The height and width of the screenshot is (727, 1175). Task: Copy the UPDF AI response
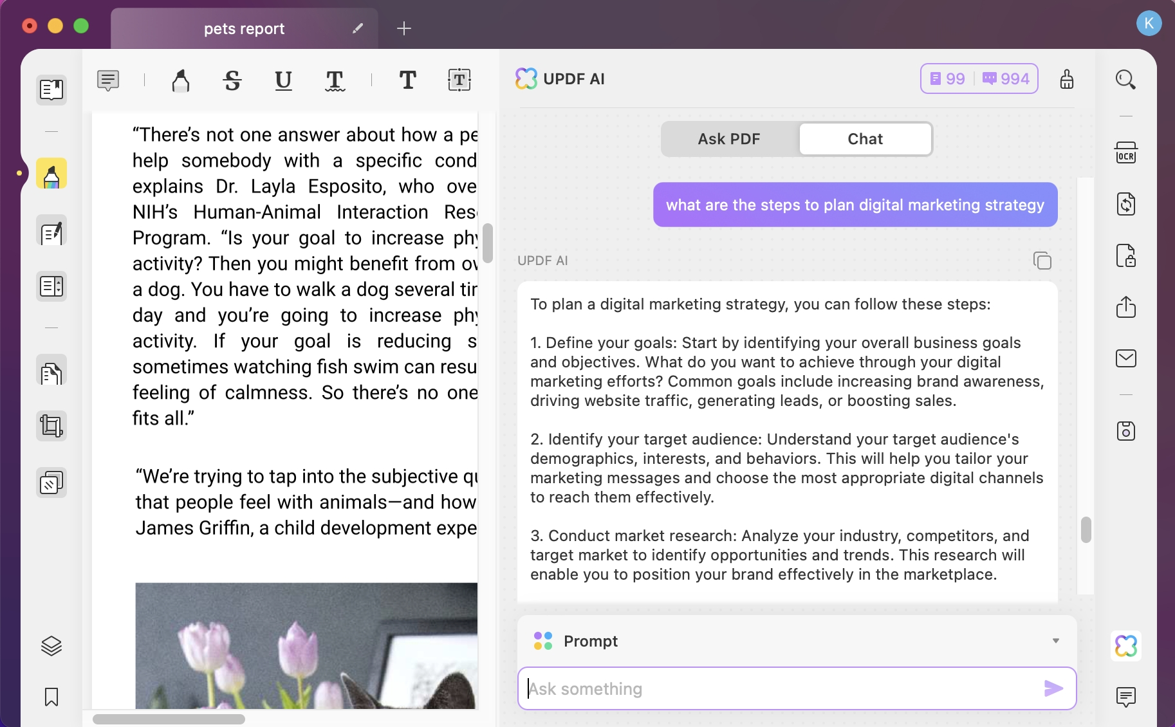click(1042, 260)
